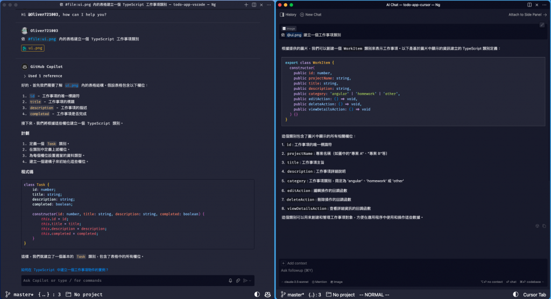Select the no context submit option
551x299 pixels.
(492, 282)
